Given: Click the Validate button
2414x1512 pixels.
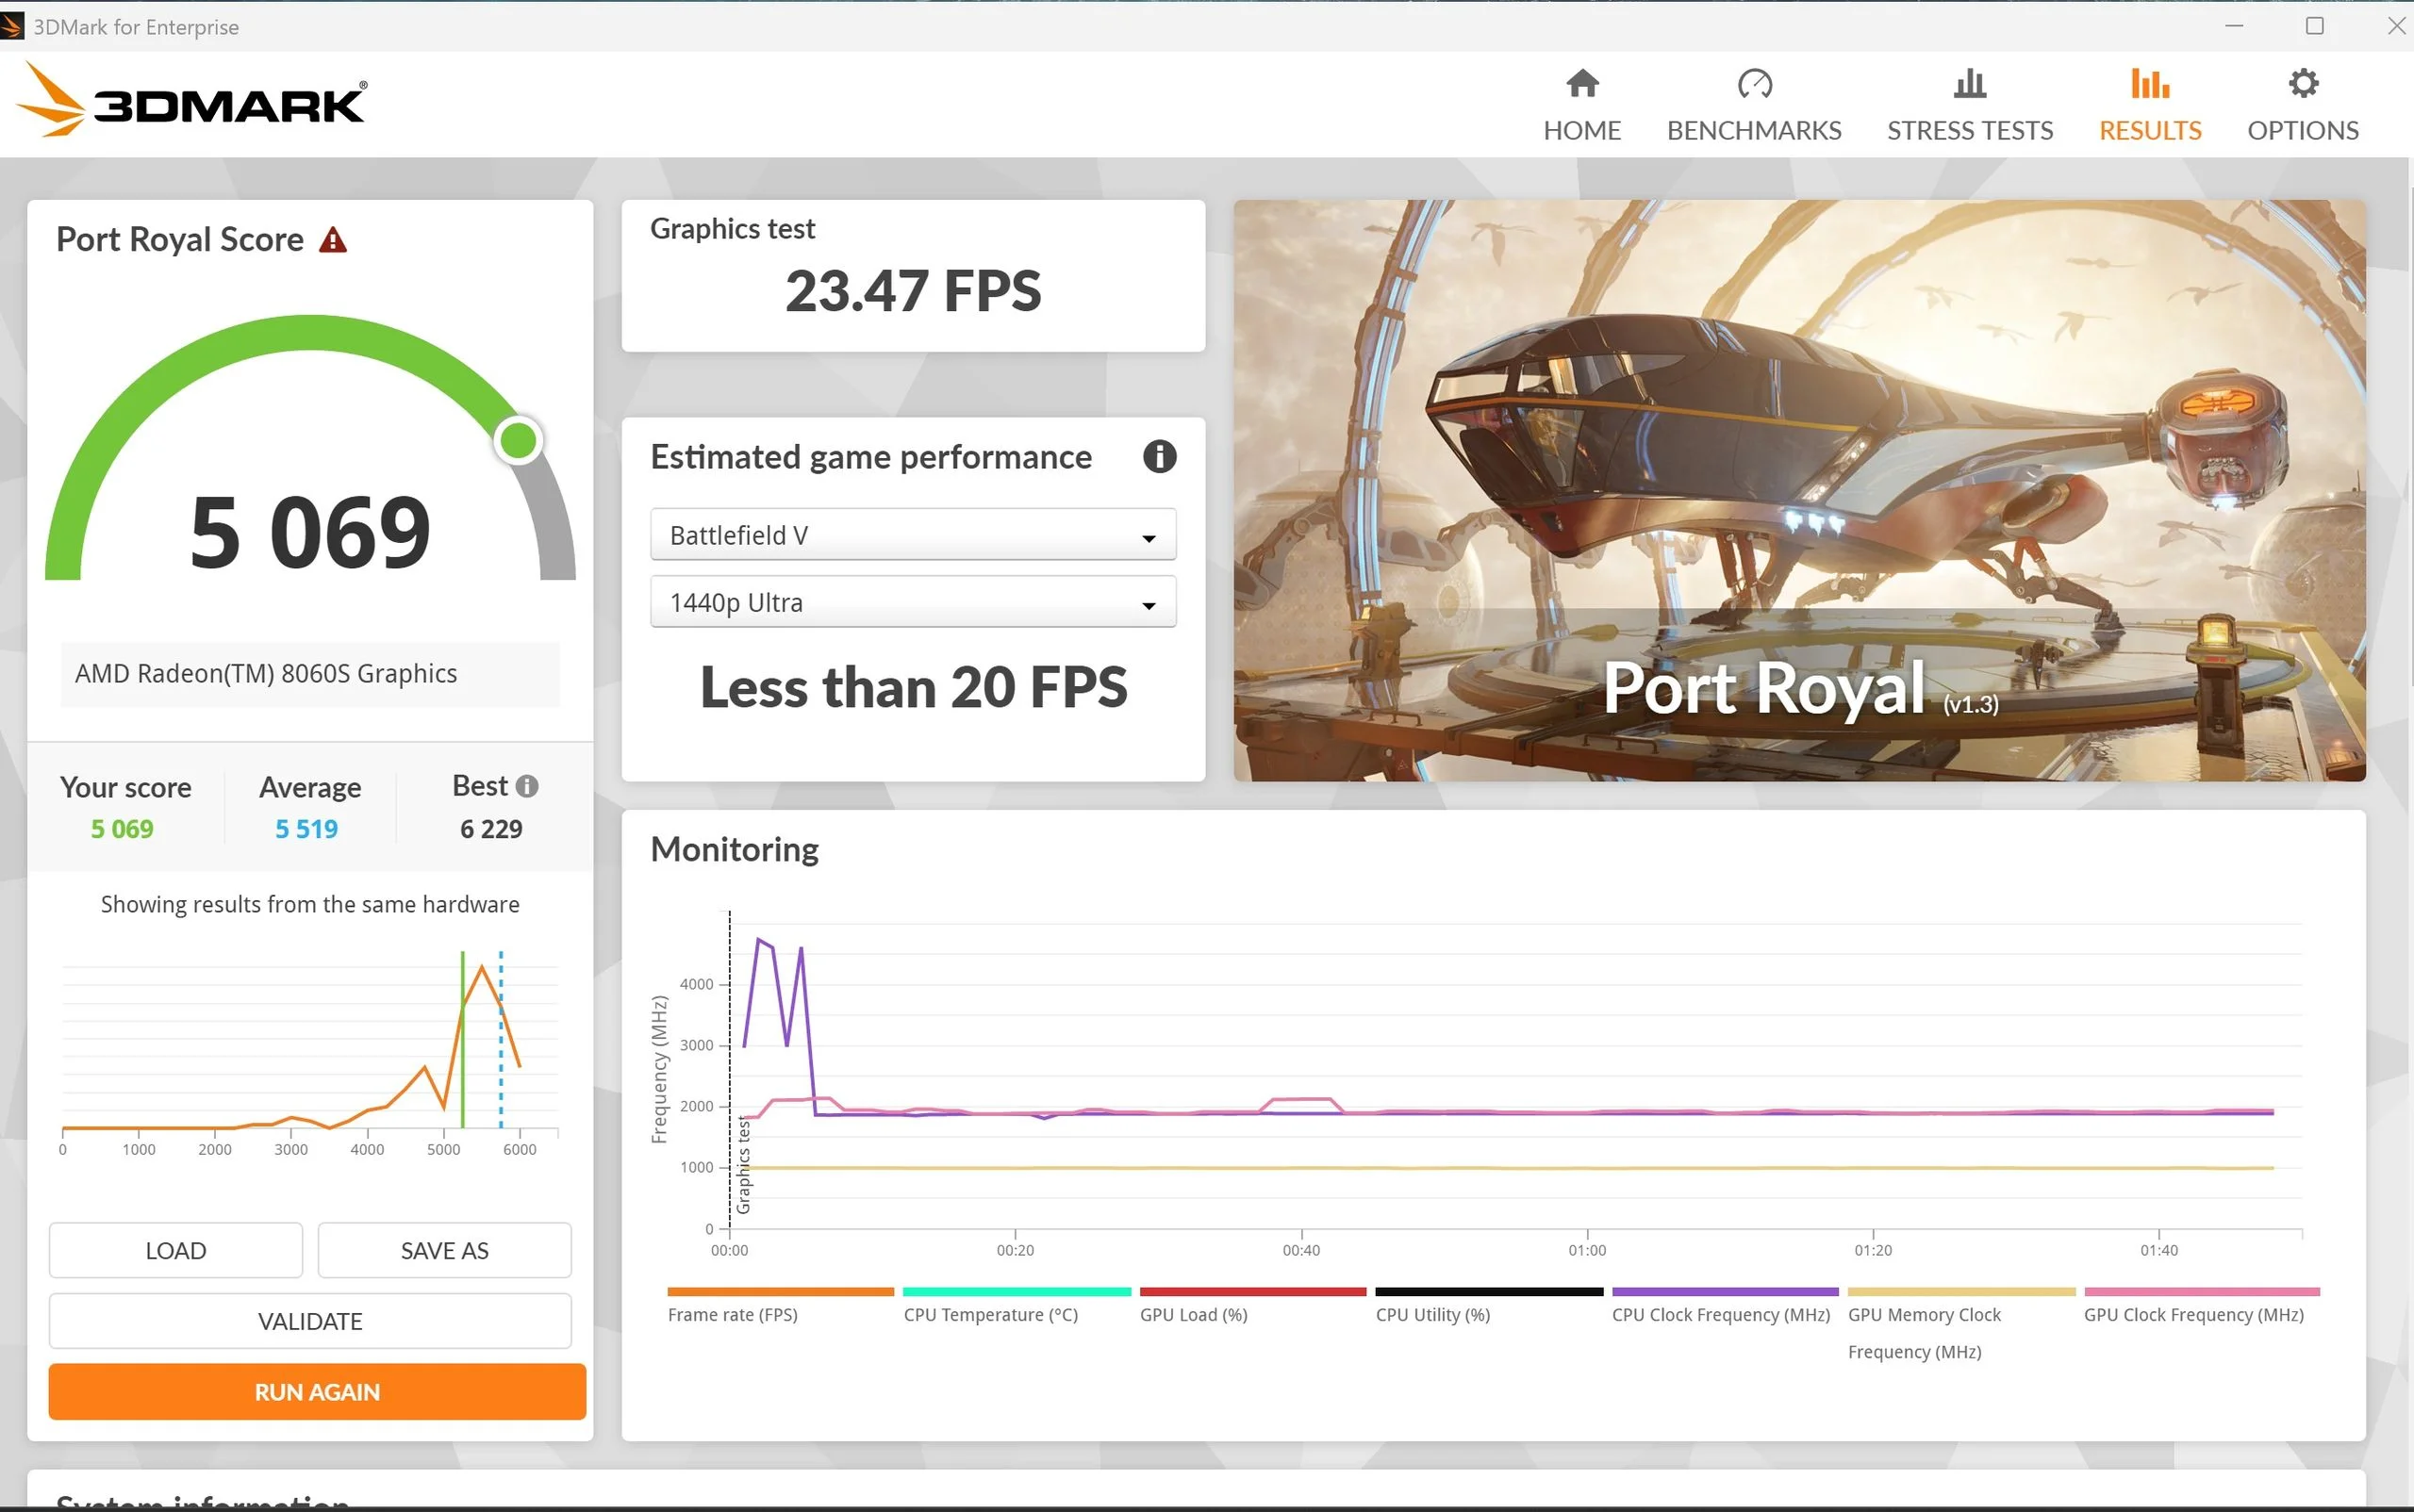Looking at the screenshot, I should coord(310,1321).
